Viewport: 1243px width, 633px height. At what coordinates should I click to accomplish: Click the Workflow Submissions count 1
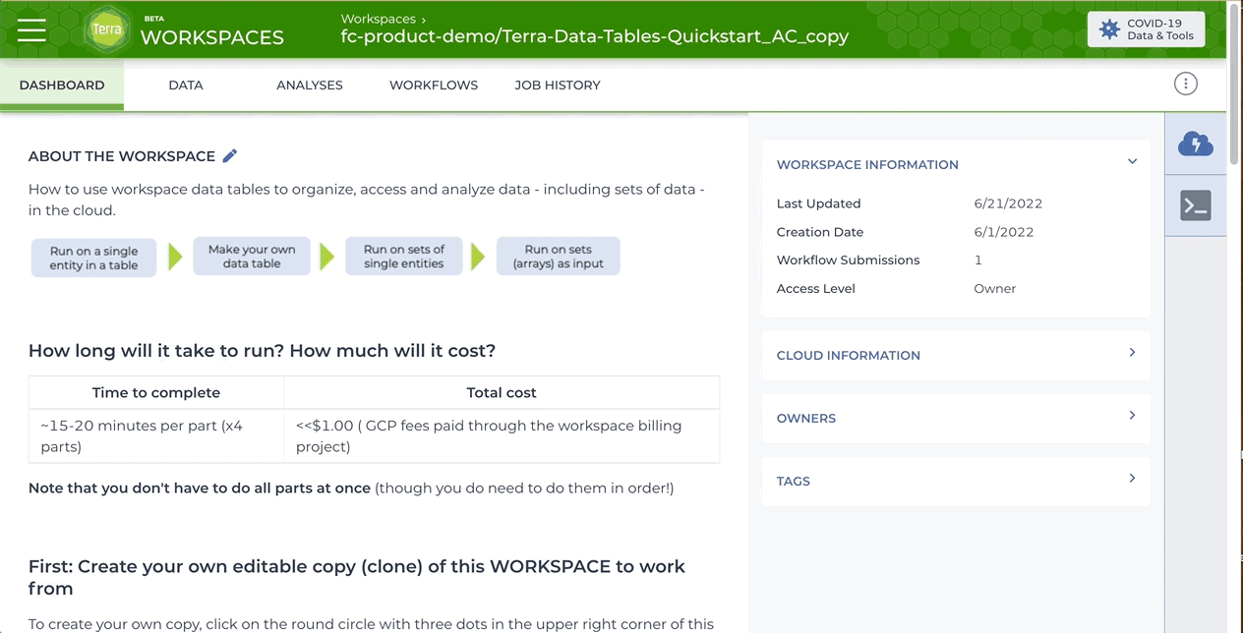[977, 260]
